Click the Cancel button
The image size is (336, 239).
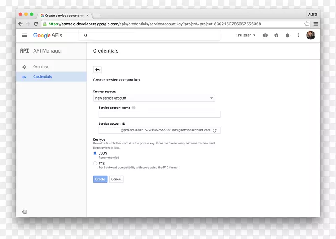point(116,179)
